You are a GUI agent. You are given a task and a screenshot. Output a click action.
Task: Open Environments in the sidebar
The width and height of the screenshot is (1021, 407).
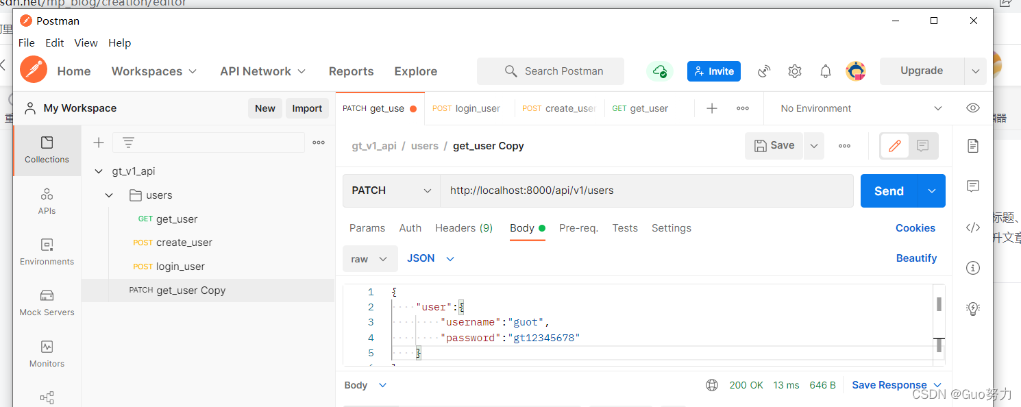47,251
